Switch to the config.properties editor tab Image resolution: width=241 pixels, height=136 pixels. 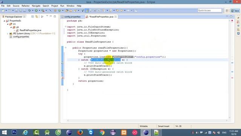pos(72,17)
